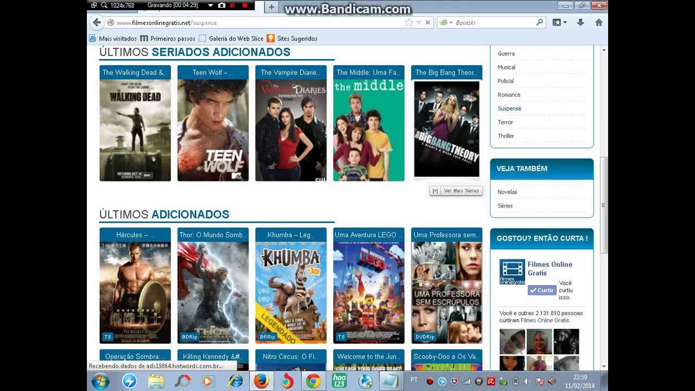The image size is (695, 391).
Task: Click the Filmes Online Gratis page logo
Action: pyautogui.click(x=512, y=272)
